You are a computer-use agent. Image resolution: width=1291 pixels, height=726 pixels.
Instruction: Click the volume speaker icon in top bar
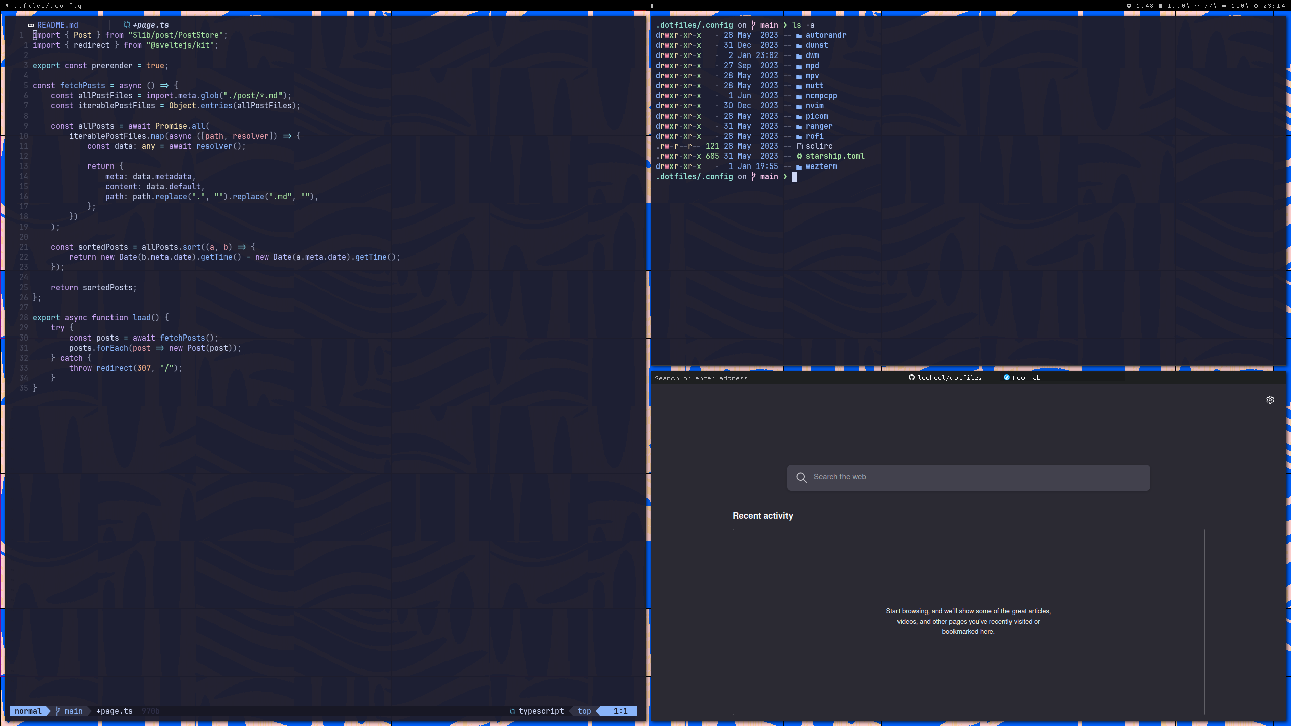[x=1224, y=6]
